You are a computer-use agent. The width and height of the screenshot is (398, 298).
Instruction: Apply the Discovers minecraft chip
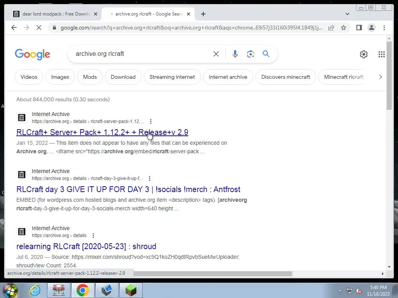click(x=286, y=77)
